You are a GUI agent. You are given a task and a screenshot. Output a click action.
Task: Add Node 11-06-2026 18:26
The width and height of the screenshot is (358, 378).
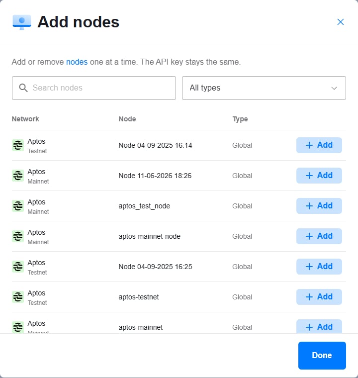pos(319,176)
